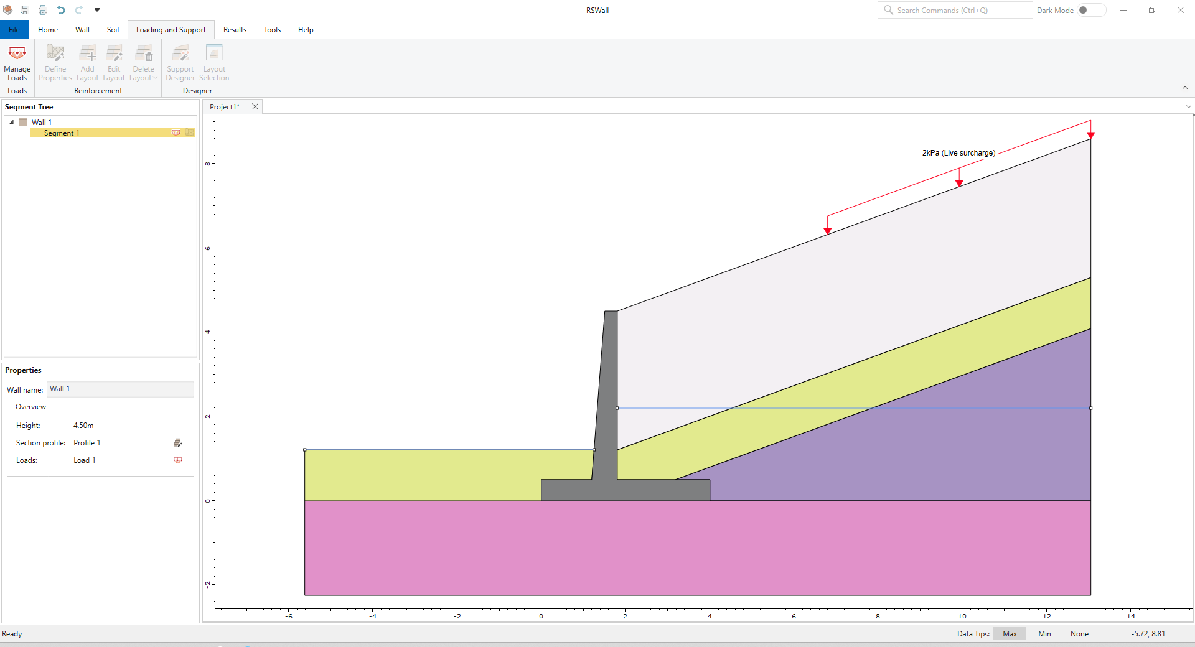Click the water table right end handle
This screenshot has width=1195, height=647.
1091,408
